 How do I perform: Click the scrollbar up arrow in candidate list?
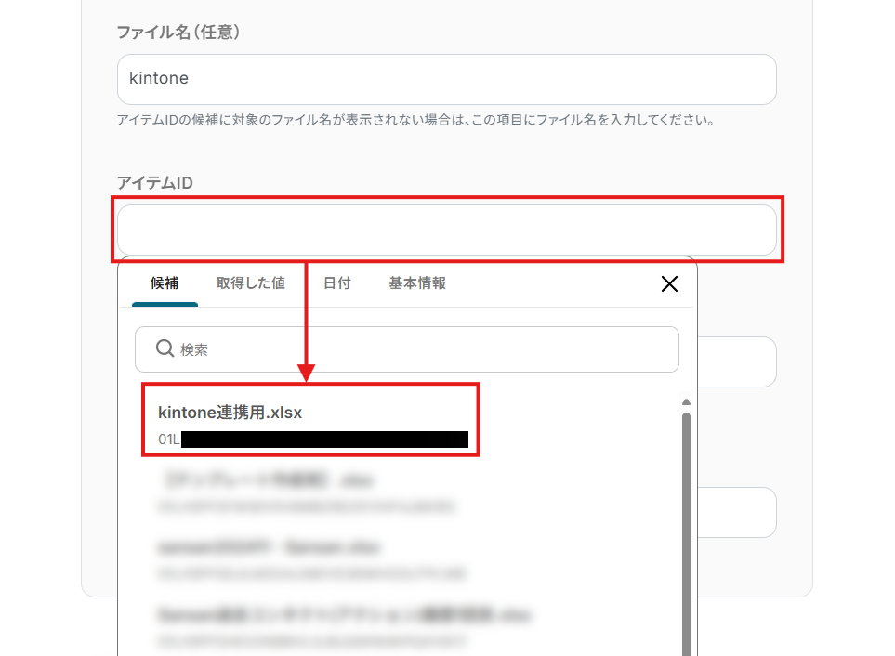(686, 402)
